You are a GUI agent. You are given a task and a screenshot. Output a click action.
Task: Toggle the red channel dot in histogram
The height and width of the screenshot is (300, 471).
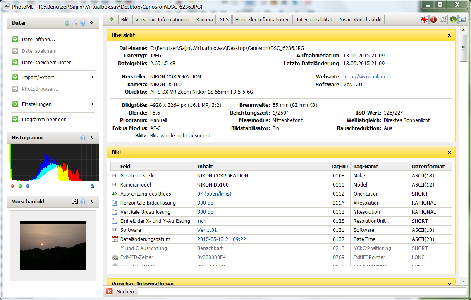pos(12,186)
